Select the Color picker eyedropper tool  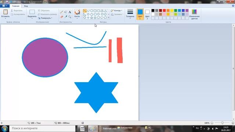[66, 17]
